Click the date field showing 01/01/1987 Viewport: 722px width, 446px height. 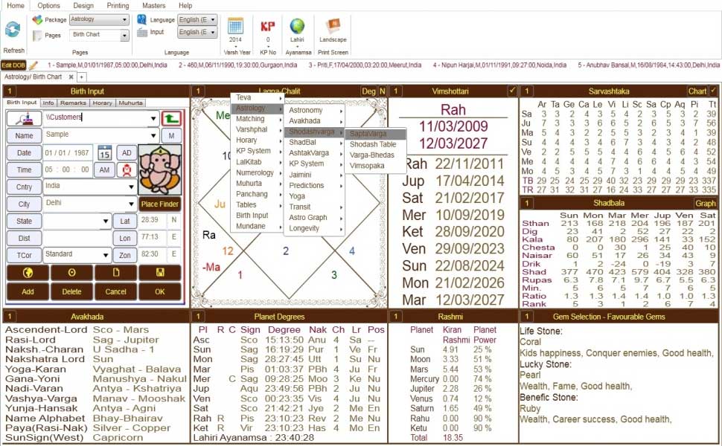click(67, 153)
